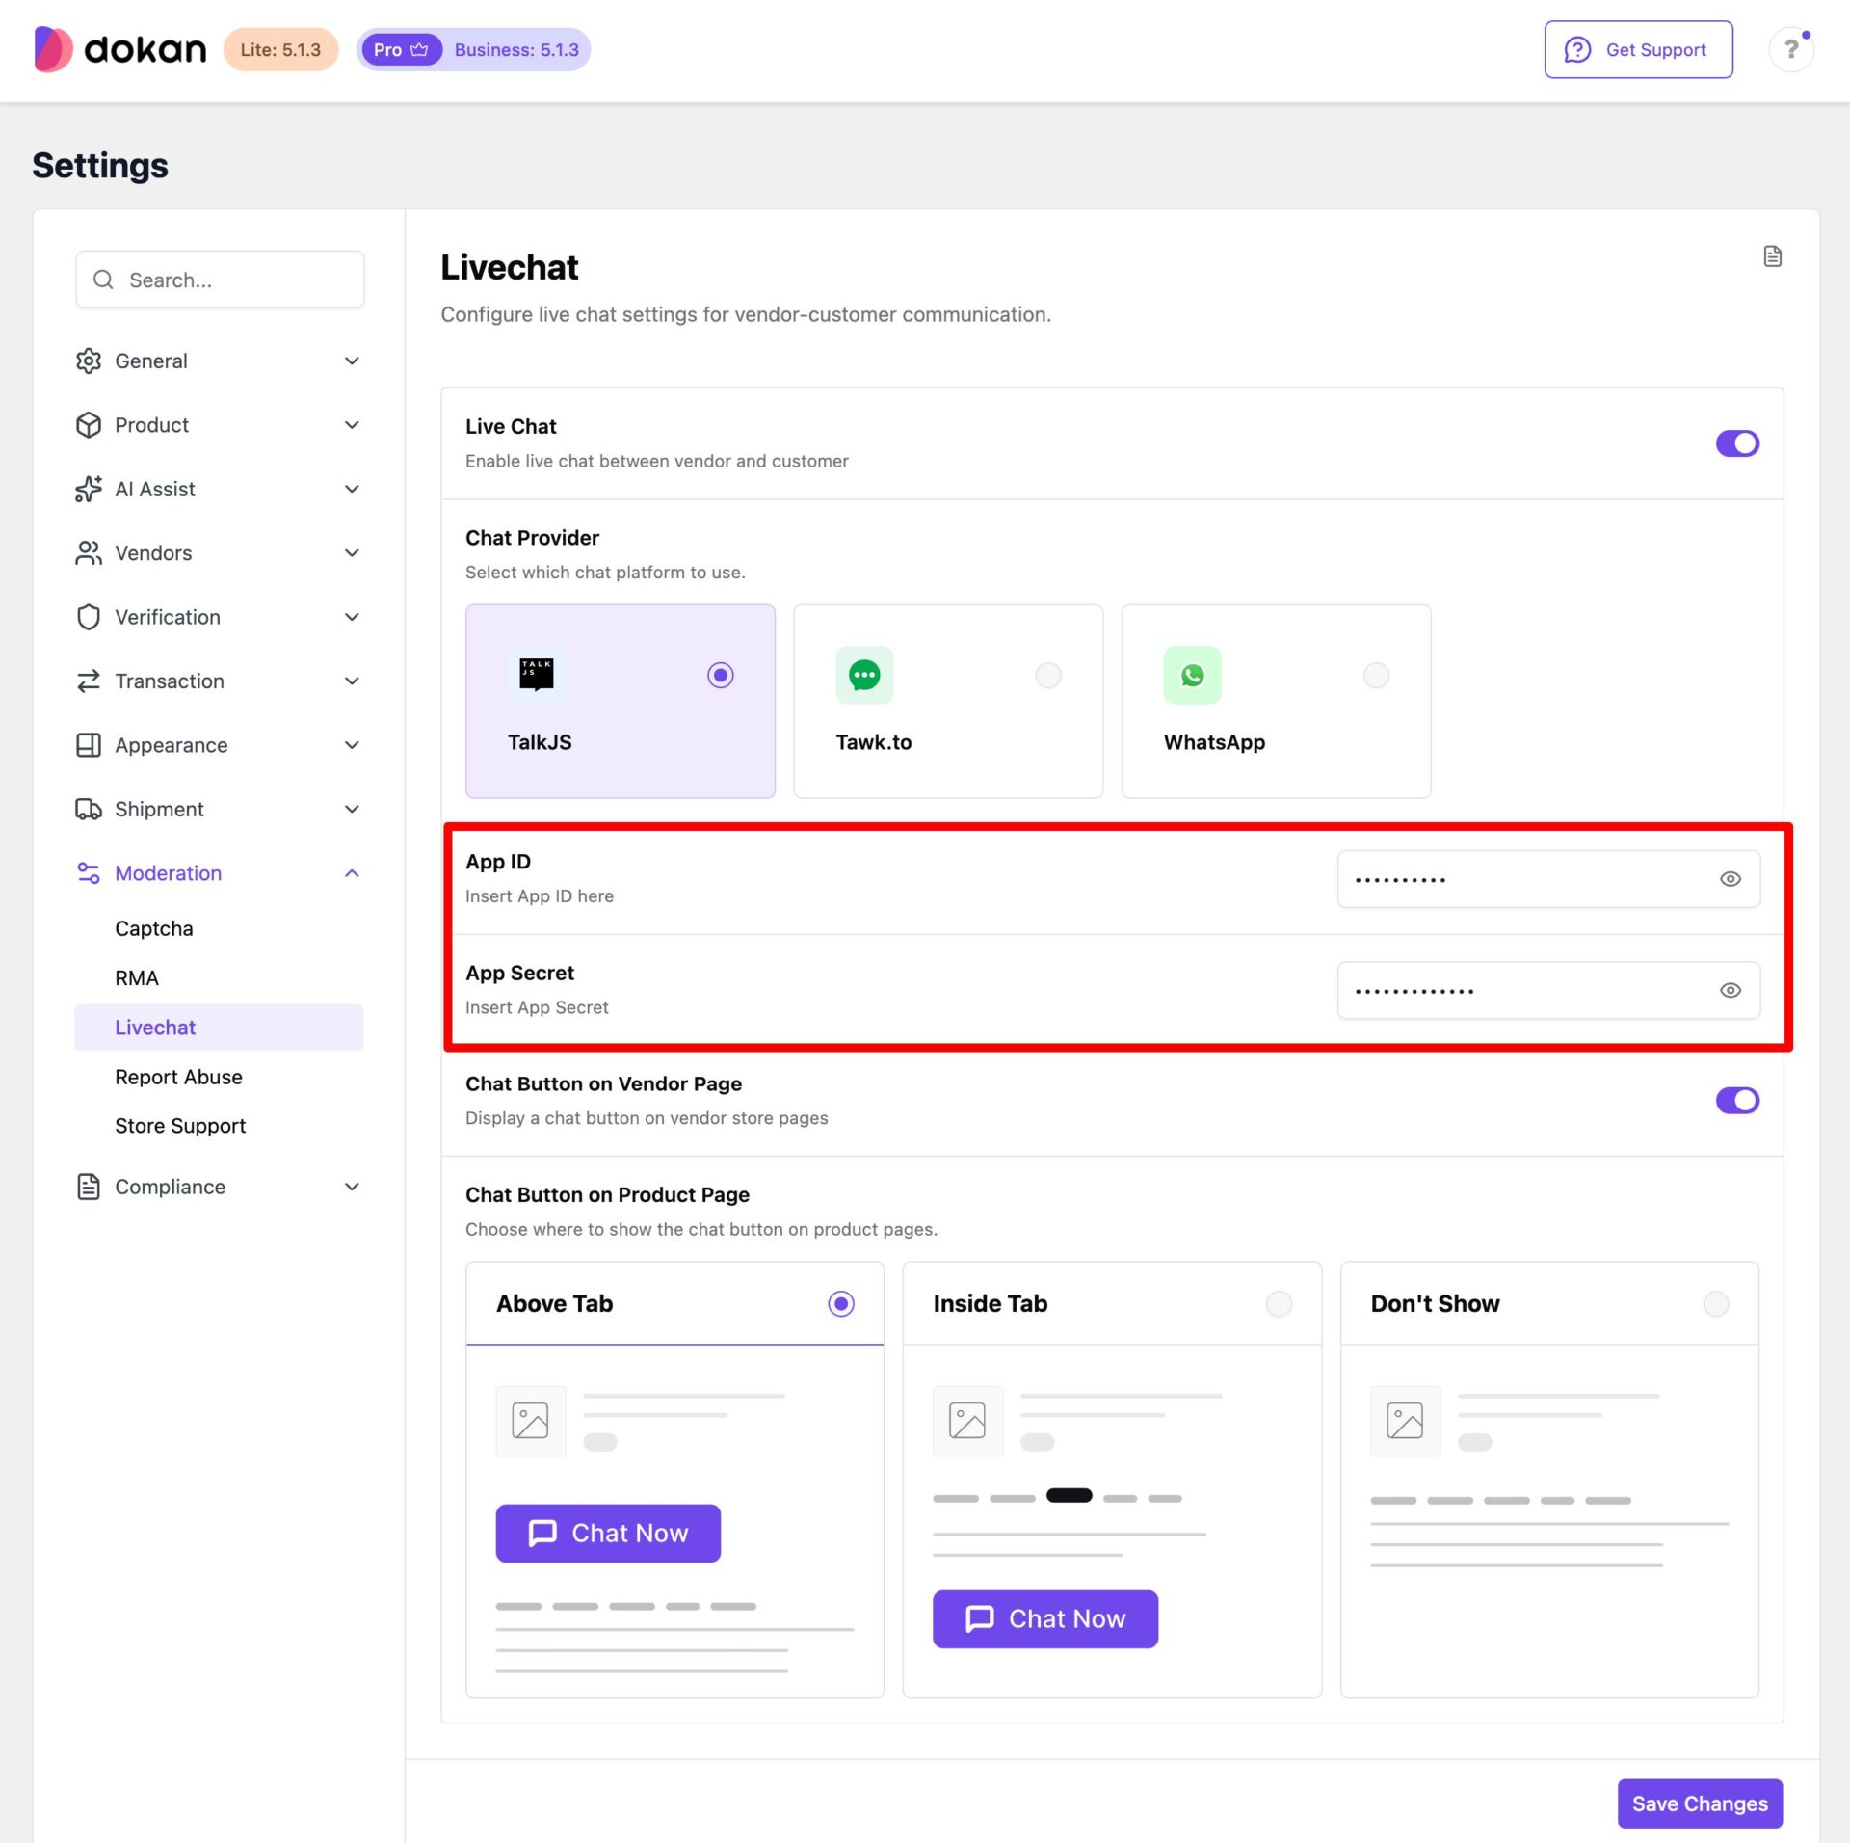Open the documentation icon beside Livechat heading

pos(1772,256)
